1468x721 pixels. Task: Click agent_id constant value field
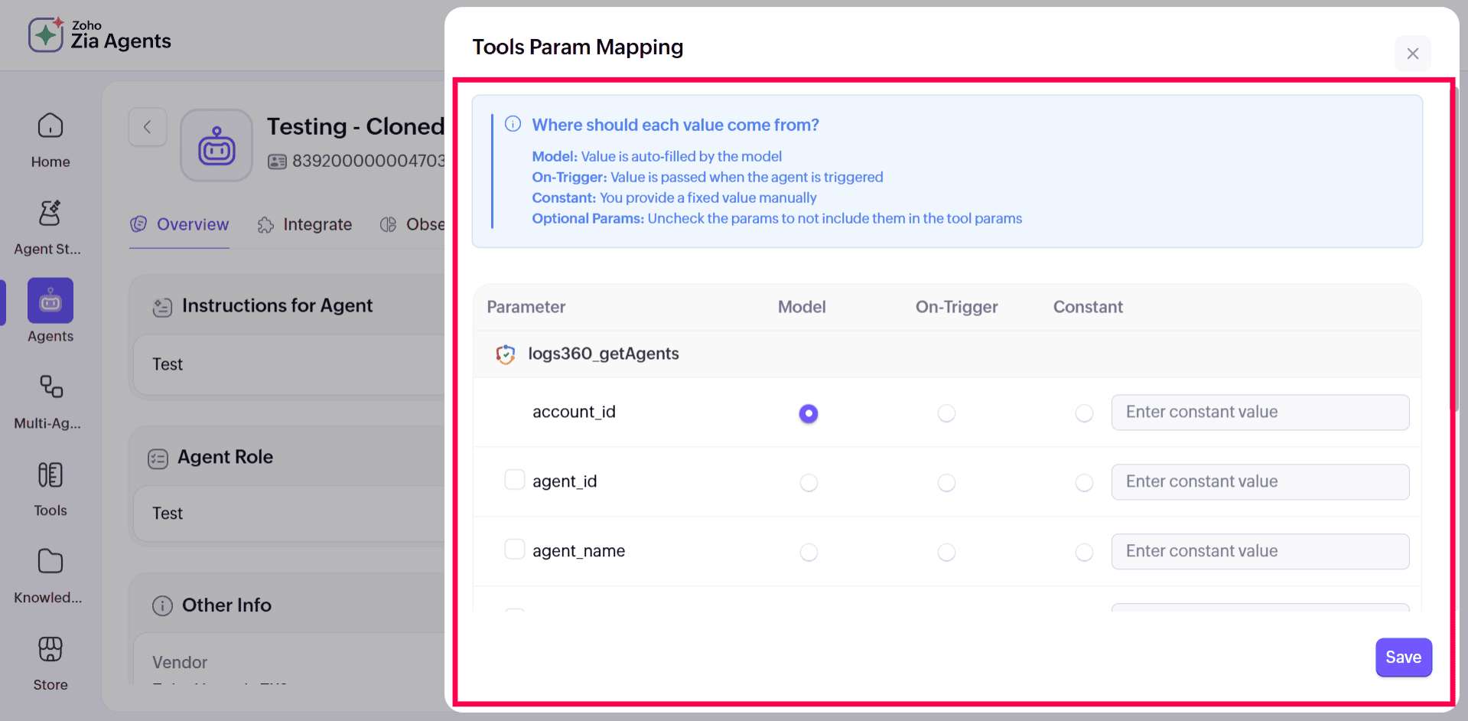click(1260, 482)
